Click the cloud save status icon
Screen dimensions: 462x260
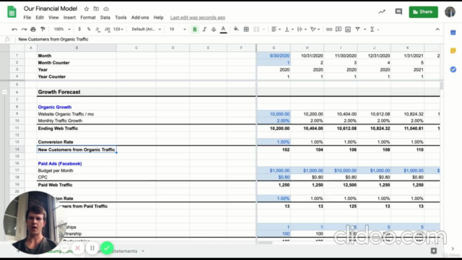[106, 9]
